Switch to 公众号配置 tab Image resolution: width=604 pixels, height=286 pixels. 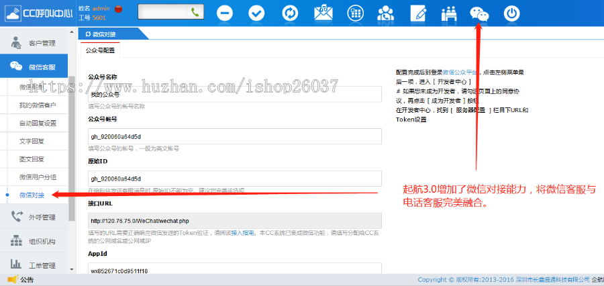coord(100,50)
